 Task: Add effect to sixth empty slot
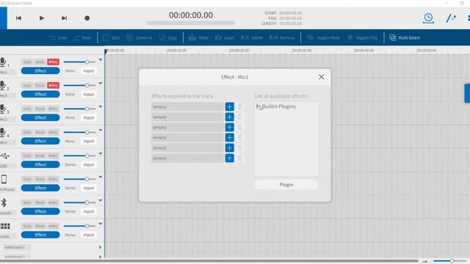pos(230,158)
